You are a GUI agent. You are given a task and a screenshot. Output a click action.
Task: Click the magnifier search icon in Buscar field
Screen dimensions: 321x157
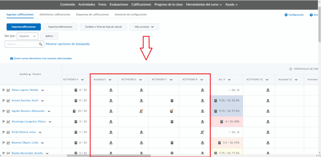tap(40, 44)
